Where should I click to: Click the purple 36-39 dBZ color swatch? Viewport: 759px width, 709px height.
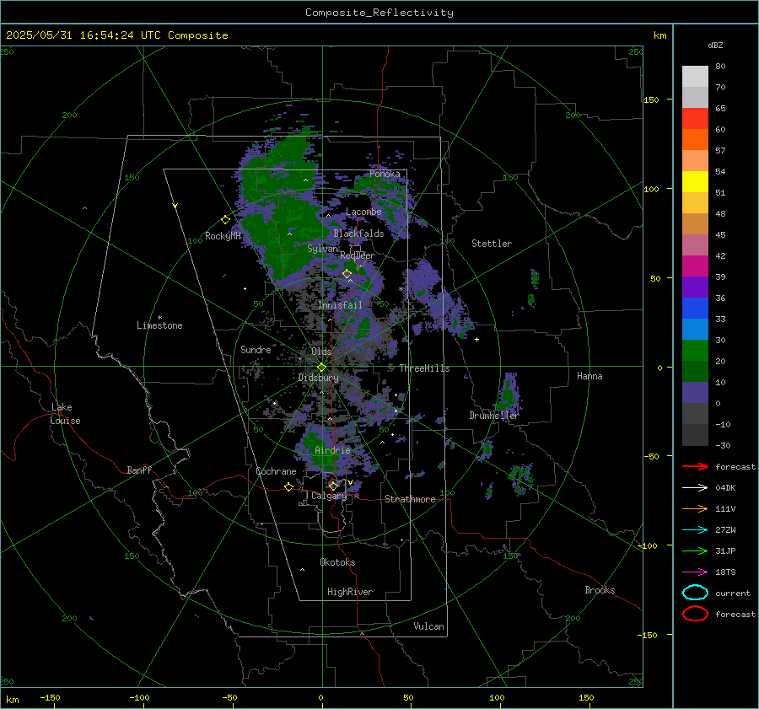695,287
